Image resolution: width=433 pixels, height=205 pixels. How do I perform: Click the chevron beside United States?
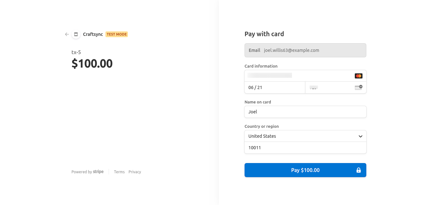[361, 136]
